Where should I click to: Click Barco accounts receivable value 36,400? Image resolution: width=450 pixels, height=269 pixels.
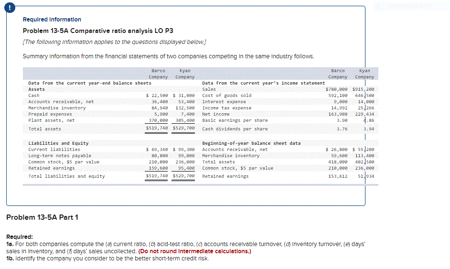tap(160, 102)
